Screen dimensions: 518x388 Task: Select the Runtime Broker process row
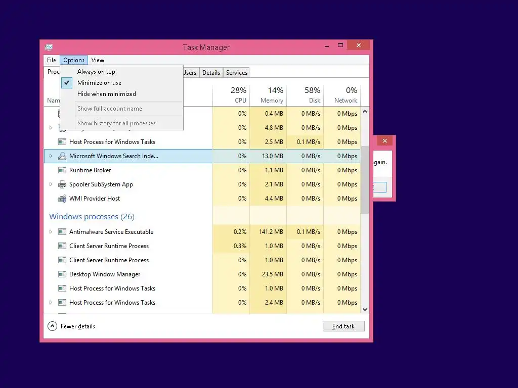point(202,170)
